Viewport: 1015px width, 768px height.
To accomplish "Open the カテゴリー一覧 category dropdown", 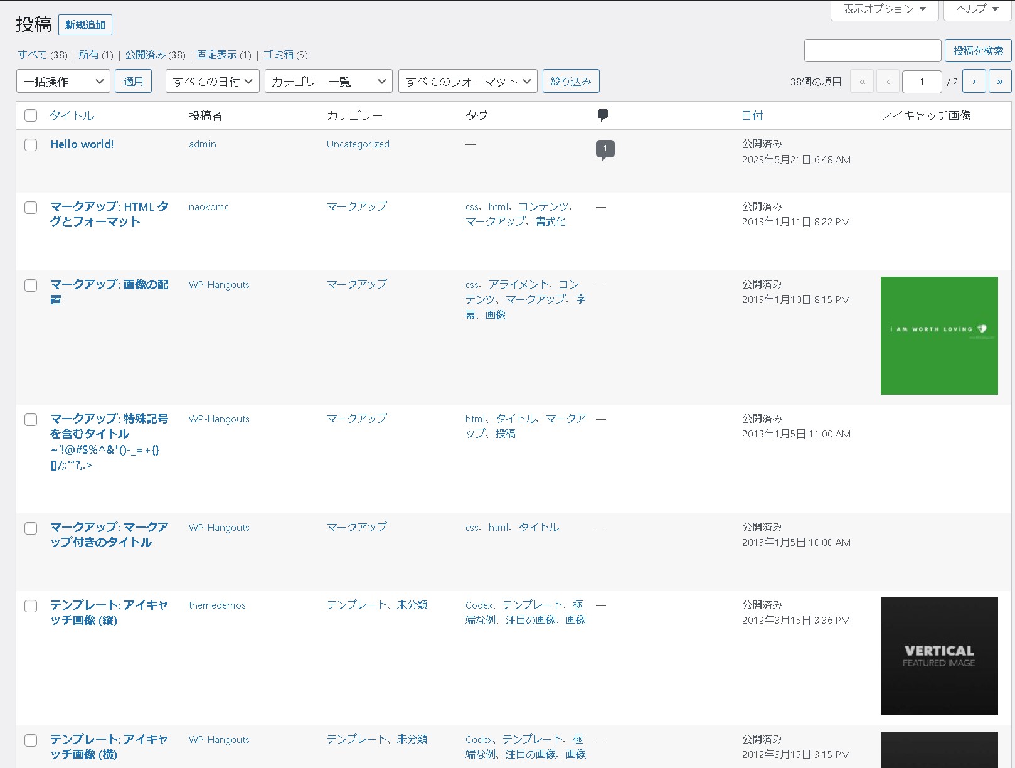I will 328,82.
